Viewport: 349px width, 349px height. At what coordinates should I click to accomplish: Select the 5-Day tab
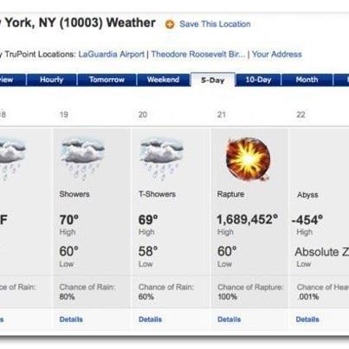213,80
